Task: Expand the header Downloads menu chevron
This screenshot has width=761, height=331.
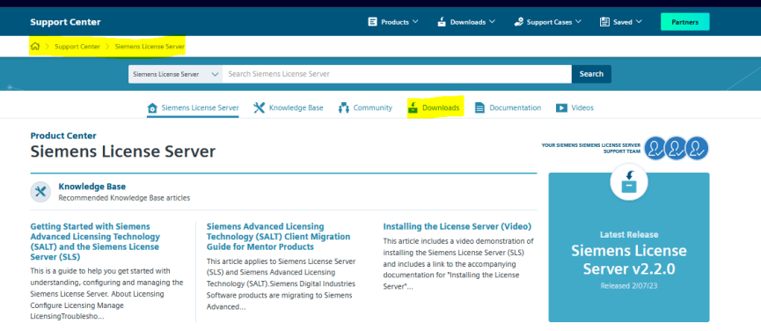Action: tap(492, 22)
